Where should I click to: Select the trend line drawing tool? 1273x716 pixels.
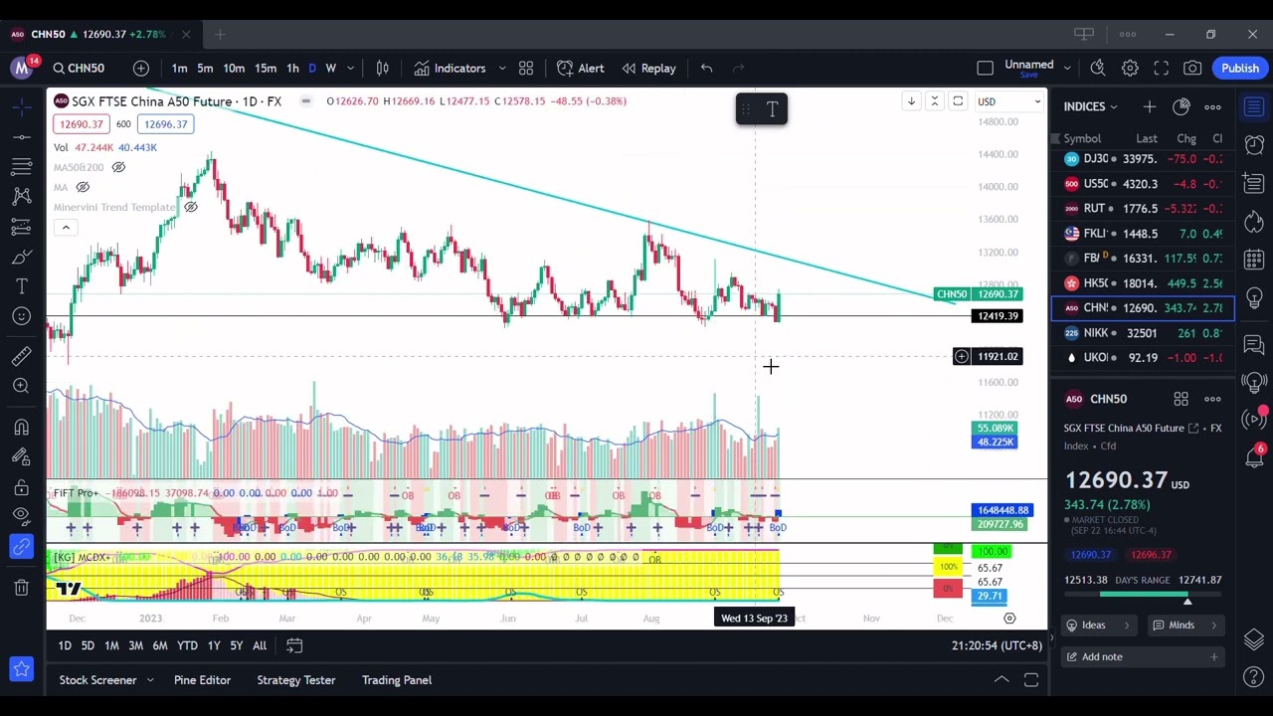pos(21,135)
